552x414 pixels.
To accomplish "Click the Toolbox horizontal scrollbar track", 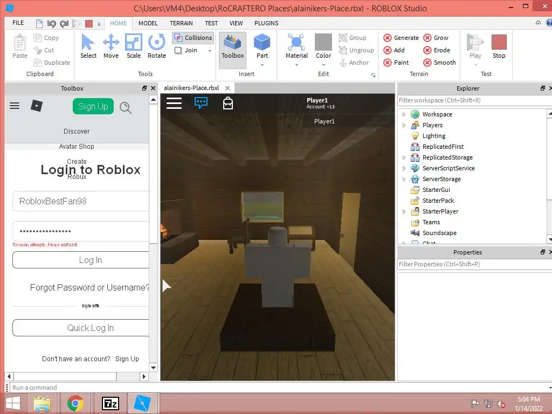I will [128, 376].
